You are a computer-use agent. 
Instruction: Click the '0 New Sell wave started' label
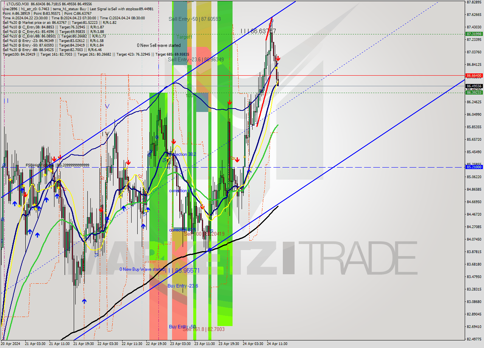tap(159, 45)
